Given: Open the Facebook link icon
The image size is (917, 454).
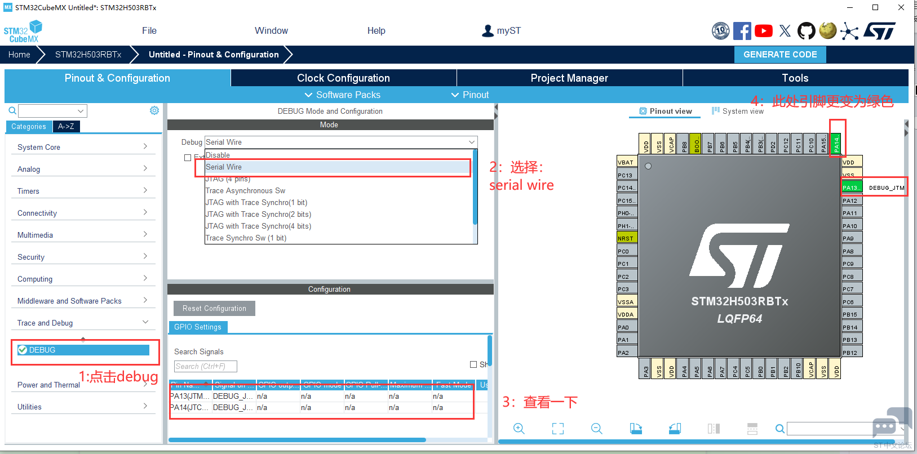Looking at the screenshot, I should coord(742,31).
